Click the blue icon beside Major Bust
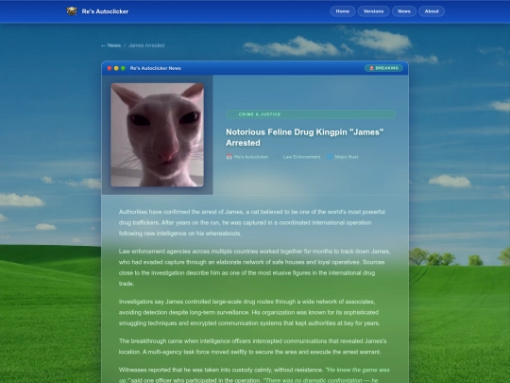The width and height of the screenshot is (510, 383). pyautogui.click(x=330, y=157)
